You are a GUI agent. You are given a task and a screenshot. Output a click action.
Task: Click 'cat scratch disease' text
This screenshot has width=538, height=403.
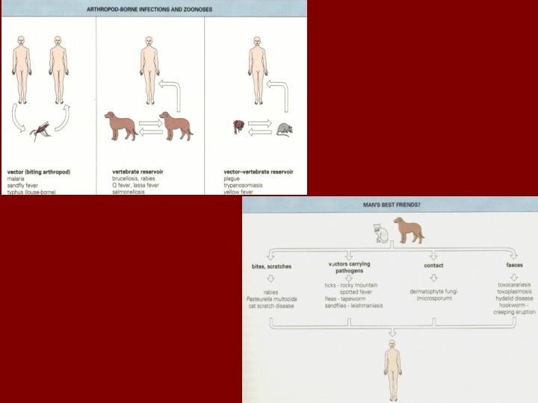point(271,306)
